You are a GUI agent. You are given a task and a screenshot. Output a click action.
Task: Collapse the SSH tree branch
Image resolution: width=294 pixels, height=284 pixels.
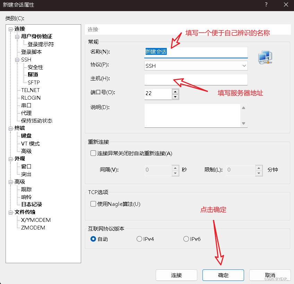coord(17,59)
